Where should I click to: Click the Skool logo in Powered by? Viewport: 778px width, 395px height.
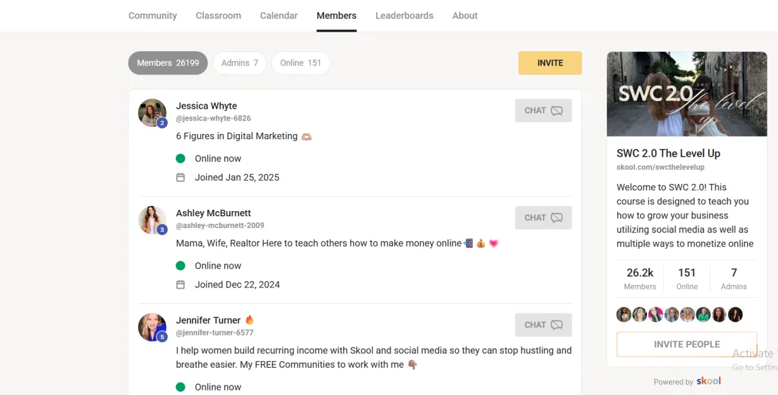pos(709,381)
